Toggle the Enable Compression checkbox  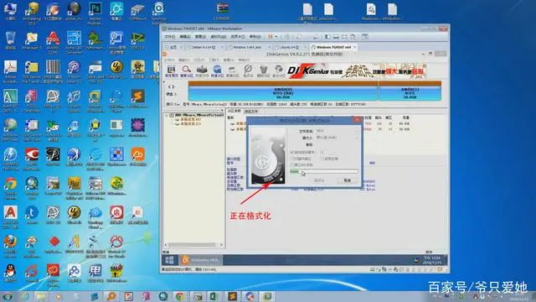(x=322, y=159)
